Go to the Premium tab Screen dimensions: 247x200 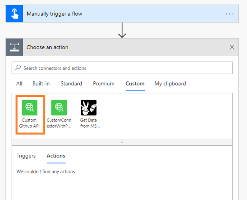coord(103,84)
